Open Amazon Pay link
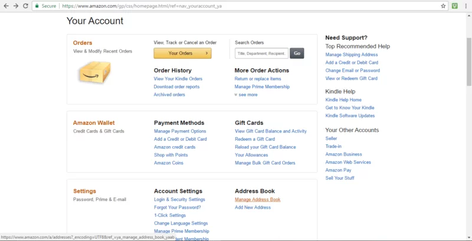 (x=338, y=170)
